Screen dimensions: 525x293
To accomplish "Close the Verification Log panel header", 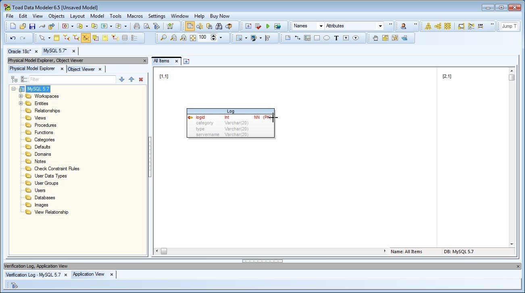I will click(518, 266).
